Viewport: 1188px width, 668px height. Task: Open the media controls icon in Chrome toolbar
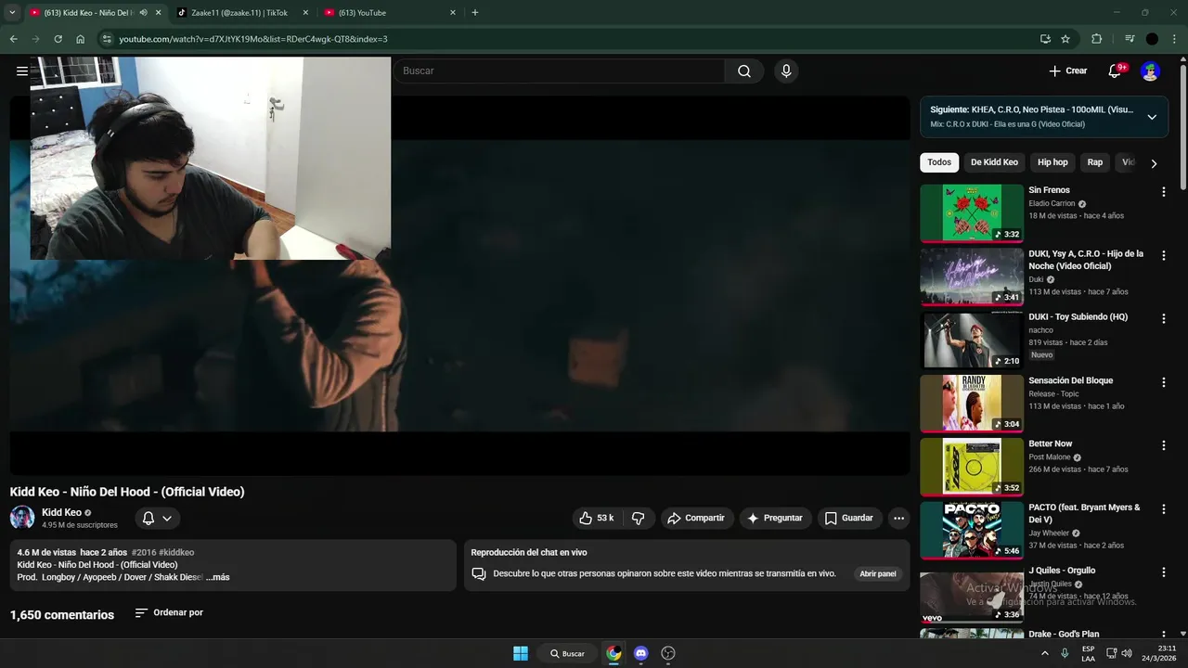click(1130, 39)
